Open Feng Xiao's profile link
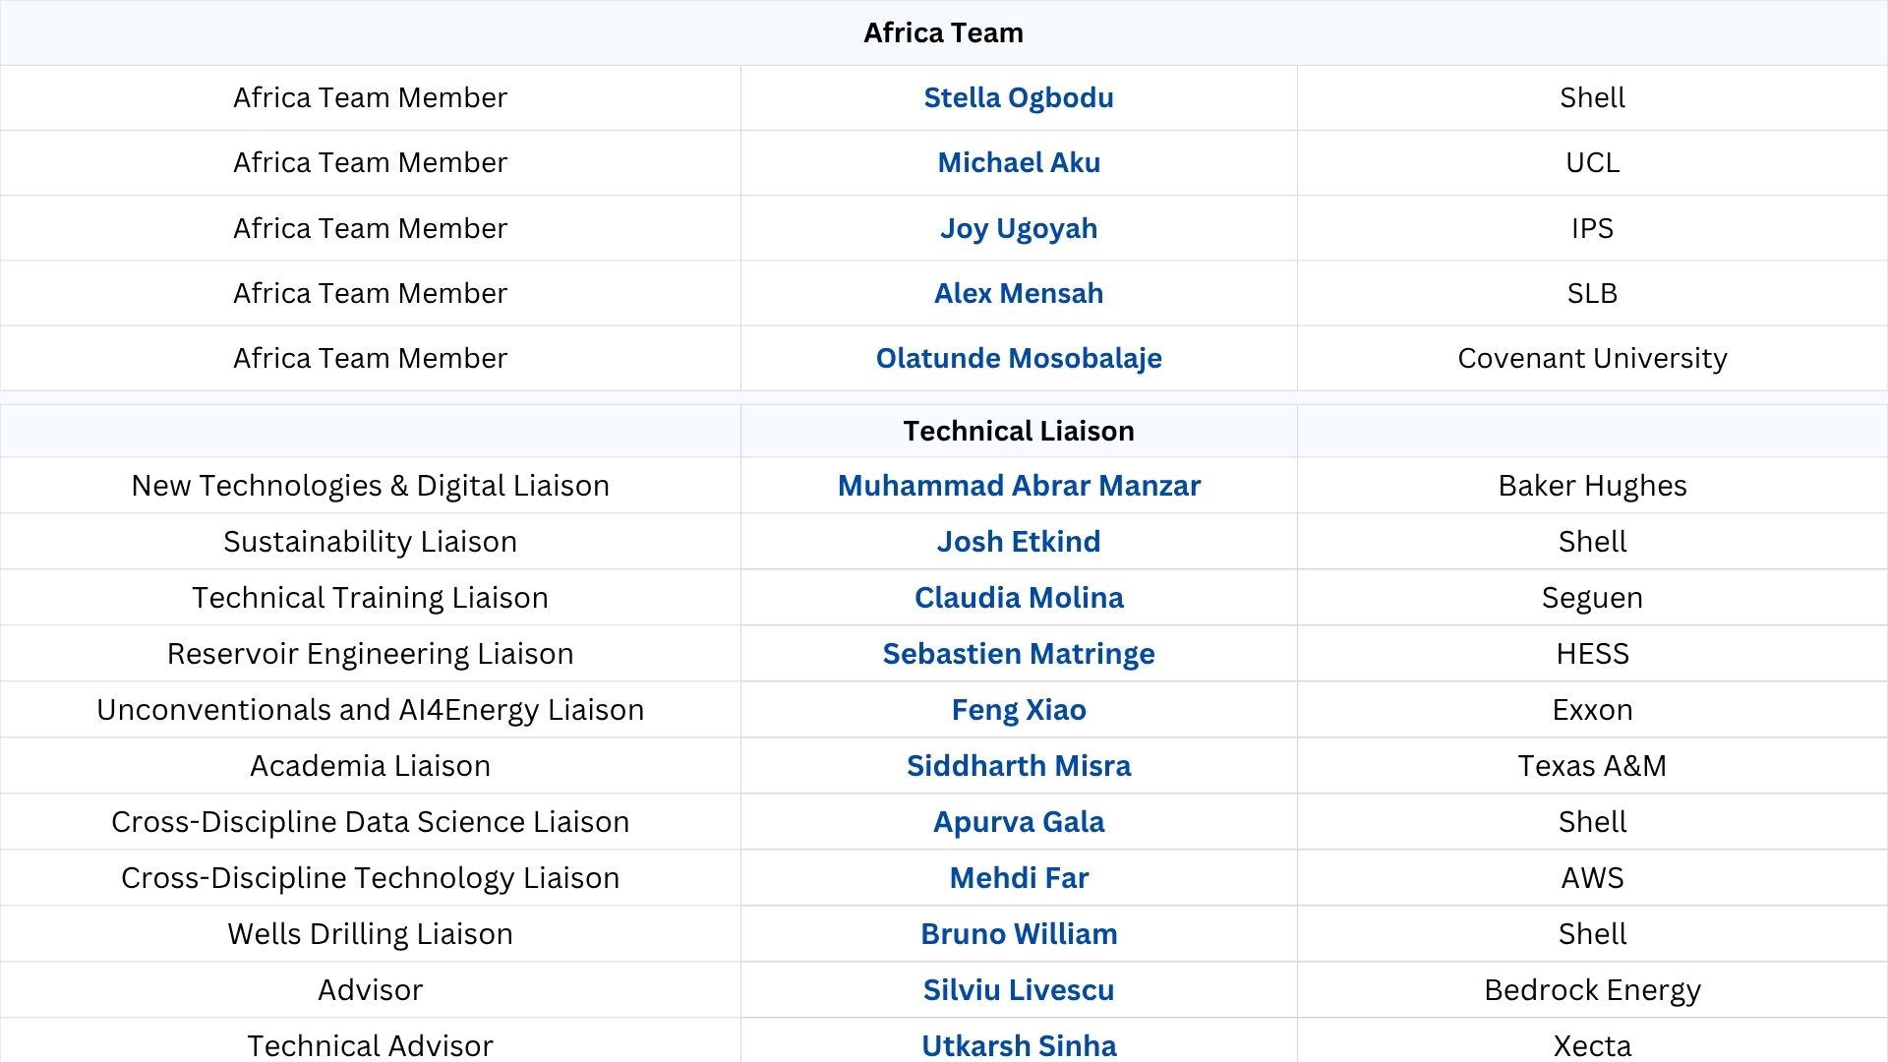 tap(1018, 710)
